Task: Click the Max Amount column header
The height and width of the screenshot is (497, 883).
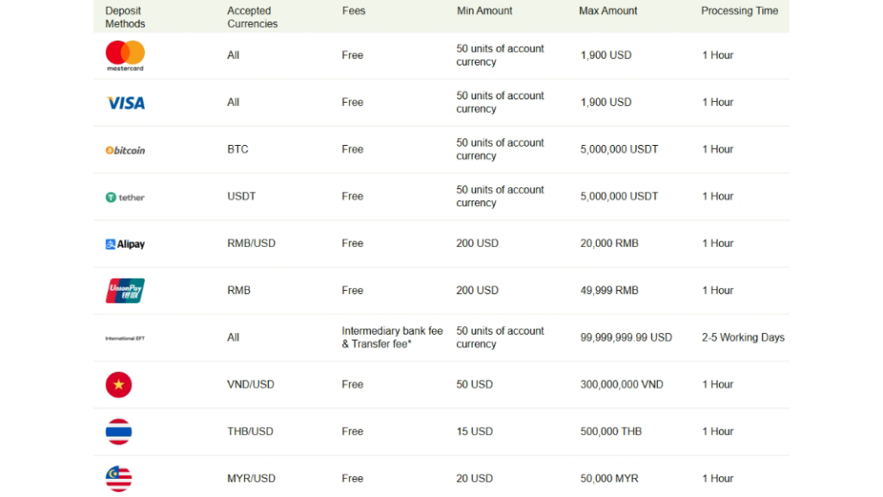Action: point(609,11)
